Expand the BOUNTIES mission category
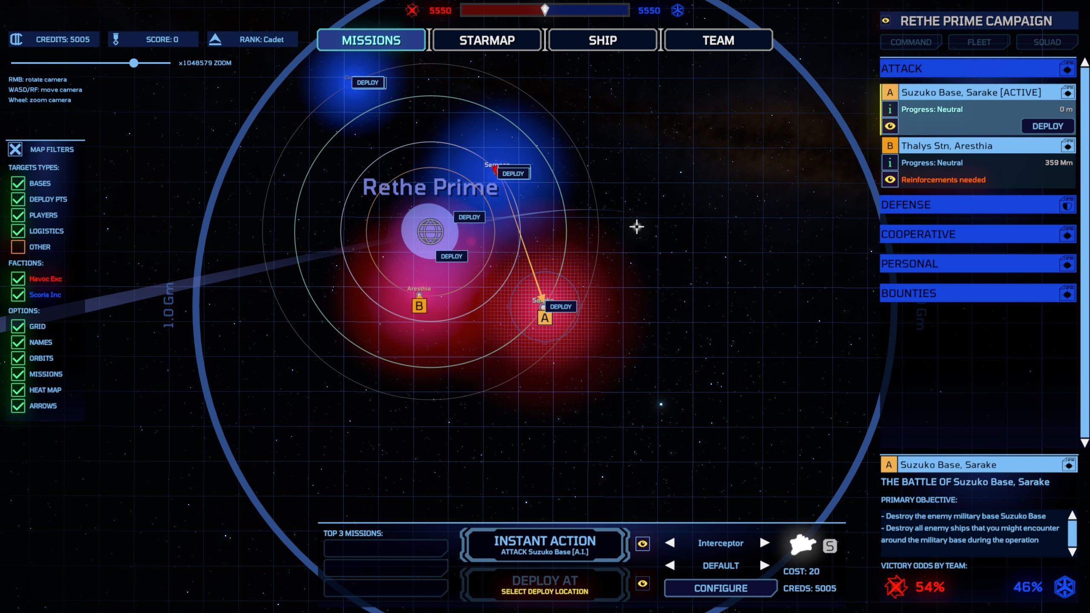 pos(973,292)
